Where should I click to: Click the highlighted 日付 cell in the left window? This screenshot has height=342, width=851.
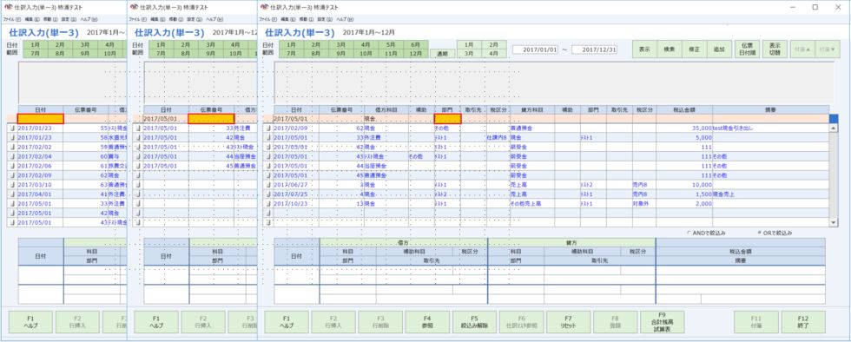(x=41, y=118)
